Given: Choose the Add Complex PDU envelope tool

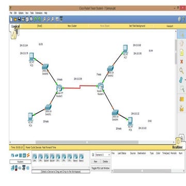Looking at the screenshot, I should (x=181, y=108).
